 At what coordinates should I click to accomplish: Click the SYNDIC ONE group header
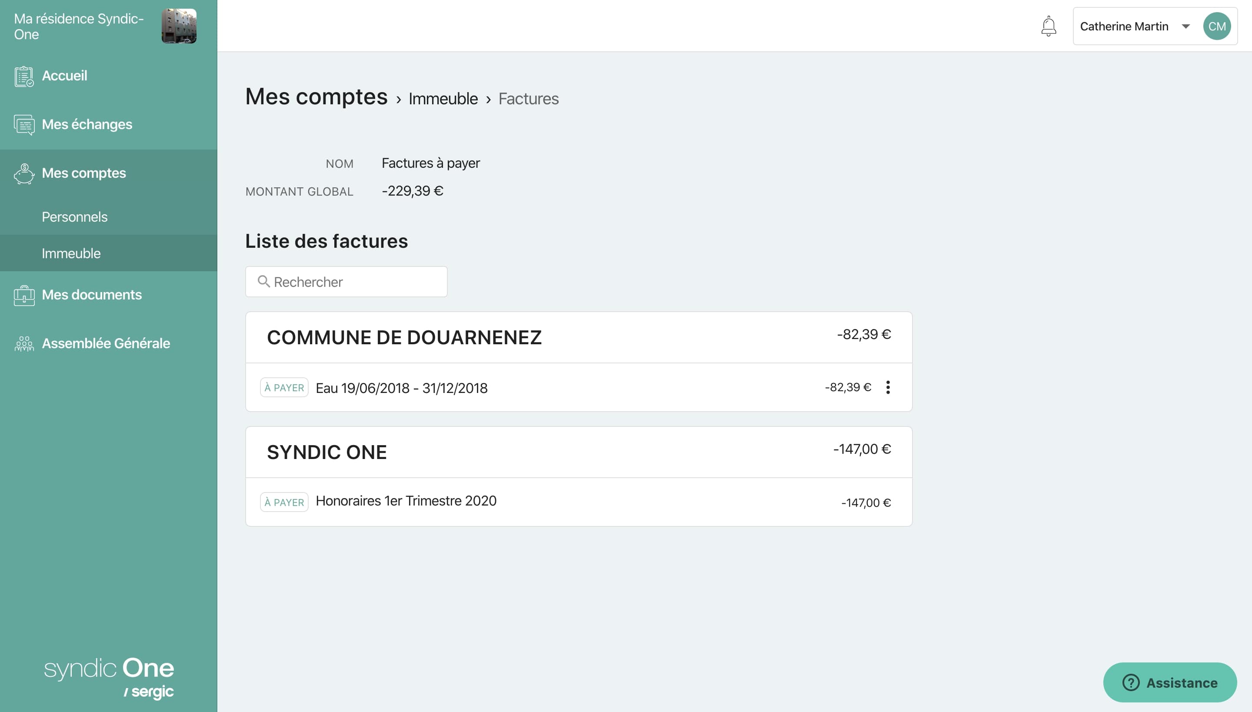point(579,452)
